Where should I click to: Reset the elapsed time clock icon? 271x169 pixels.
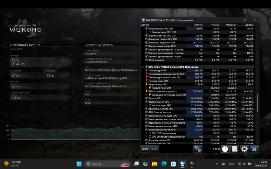pos(225,149)
